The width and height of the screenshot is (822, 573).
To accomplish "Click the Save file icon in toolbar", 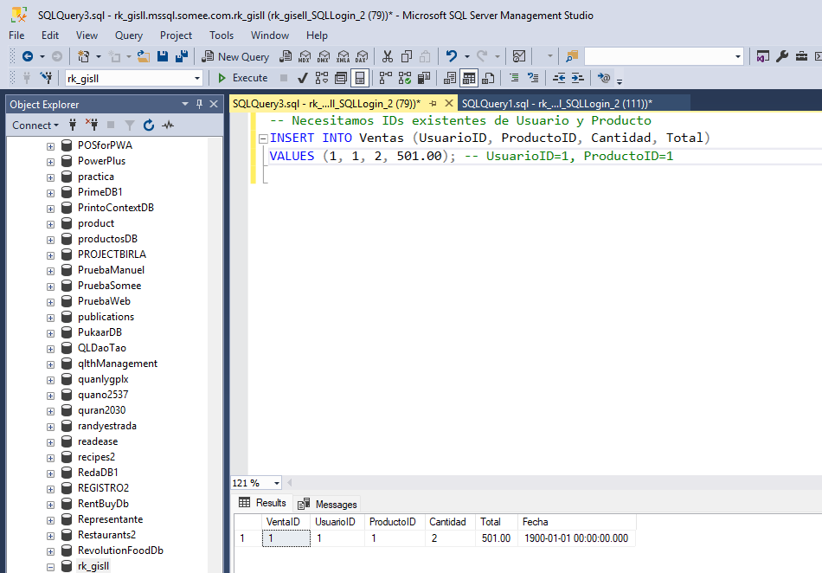I will 162,56.
